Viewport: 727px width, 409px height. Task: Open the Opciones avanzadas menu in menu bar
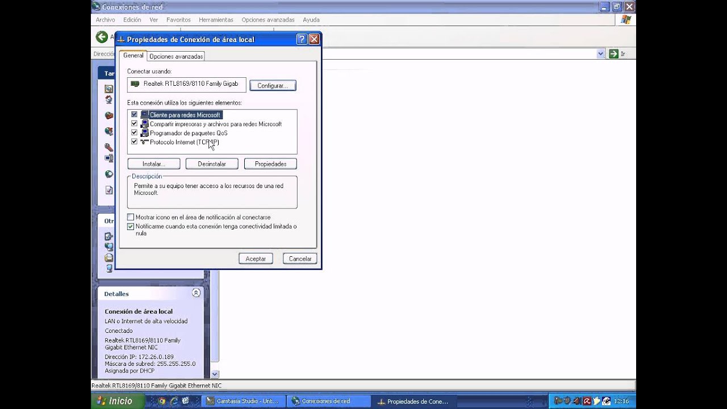[268, 19]
